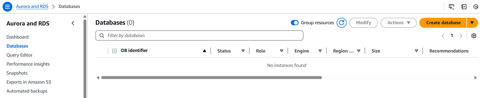
Task: Toggle the Group resources switch
Action: [x=294, y=23]
